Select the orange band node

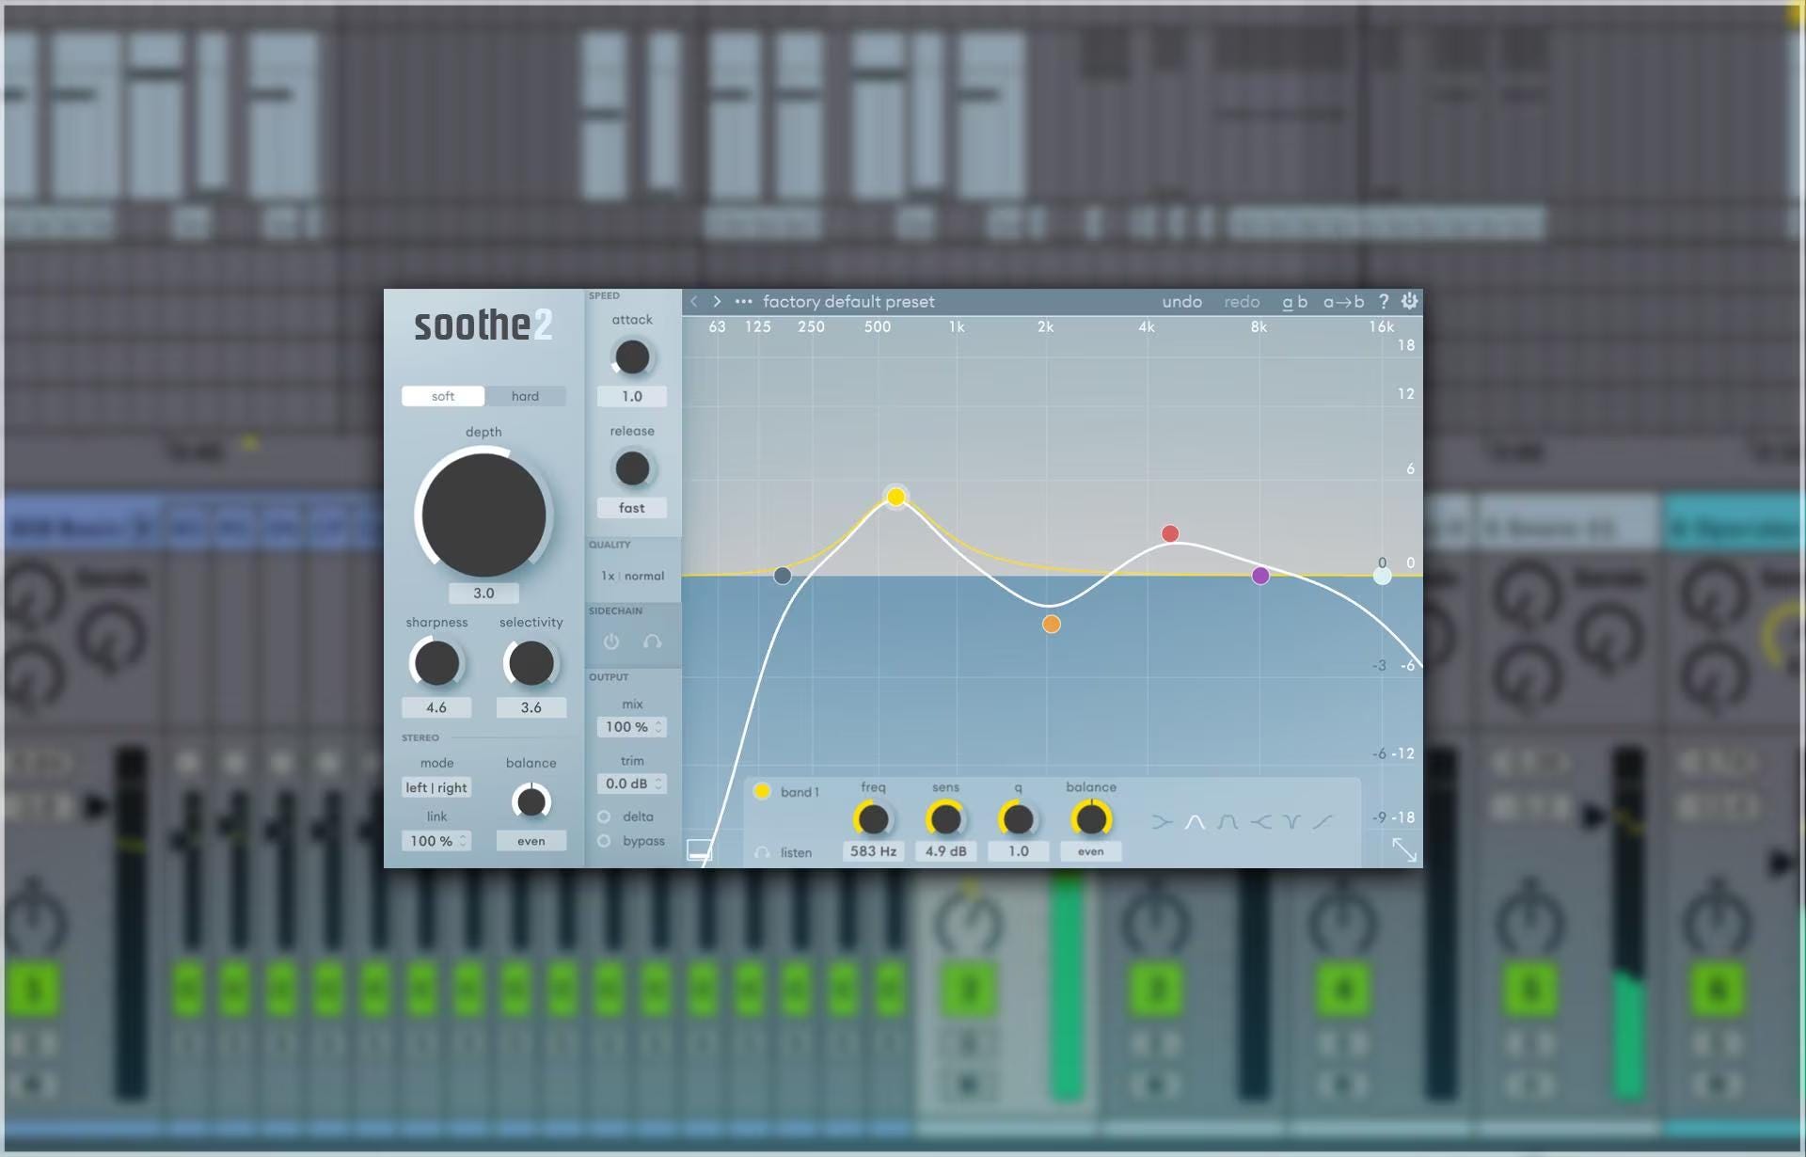click(x=1051, y=624)
